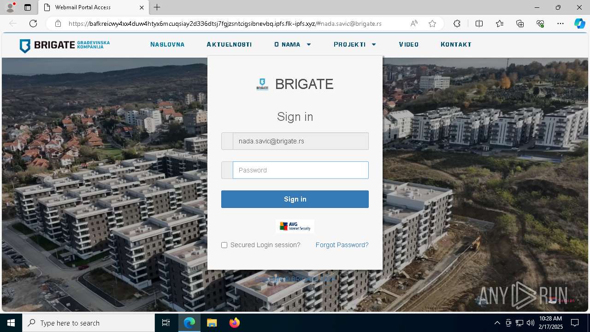This screenshot has width=590, height=332.
Task: Open the taskbar clock and date
Action: pyautogui.click(x=550, y=323)
